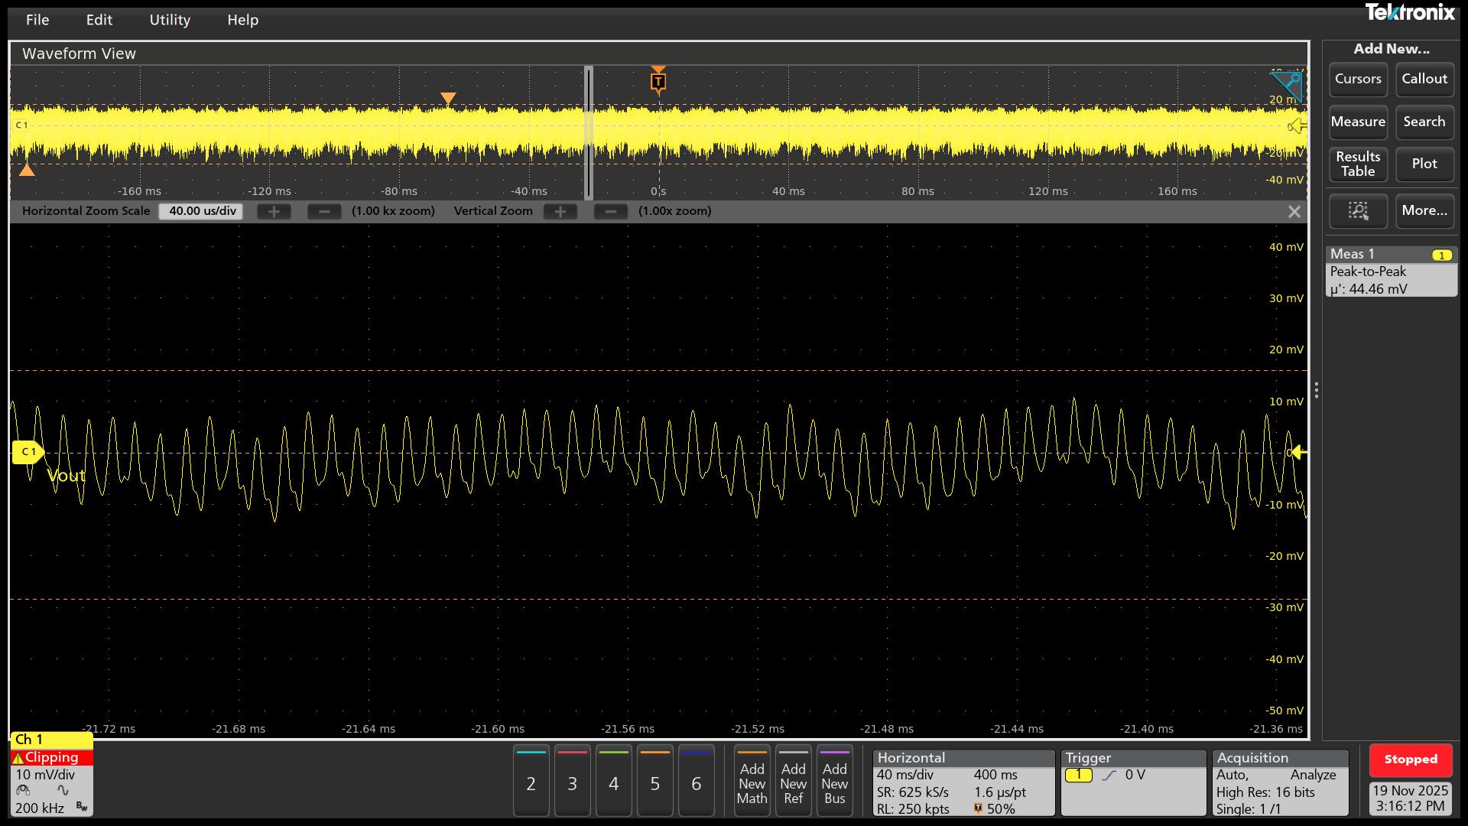Viewport: 1468px width, 826px height.
Task: Select the zoom box tool icon
Action: pos(1357,211)
